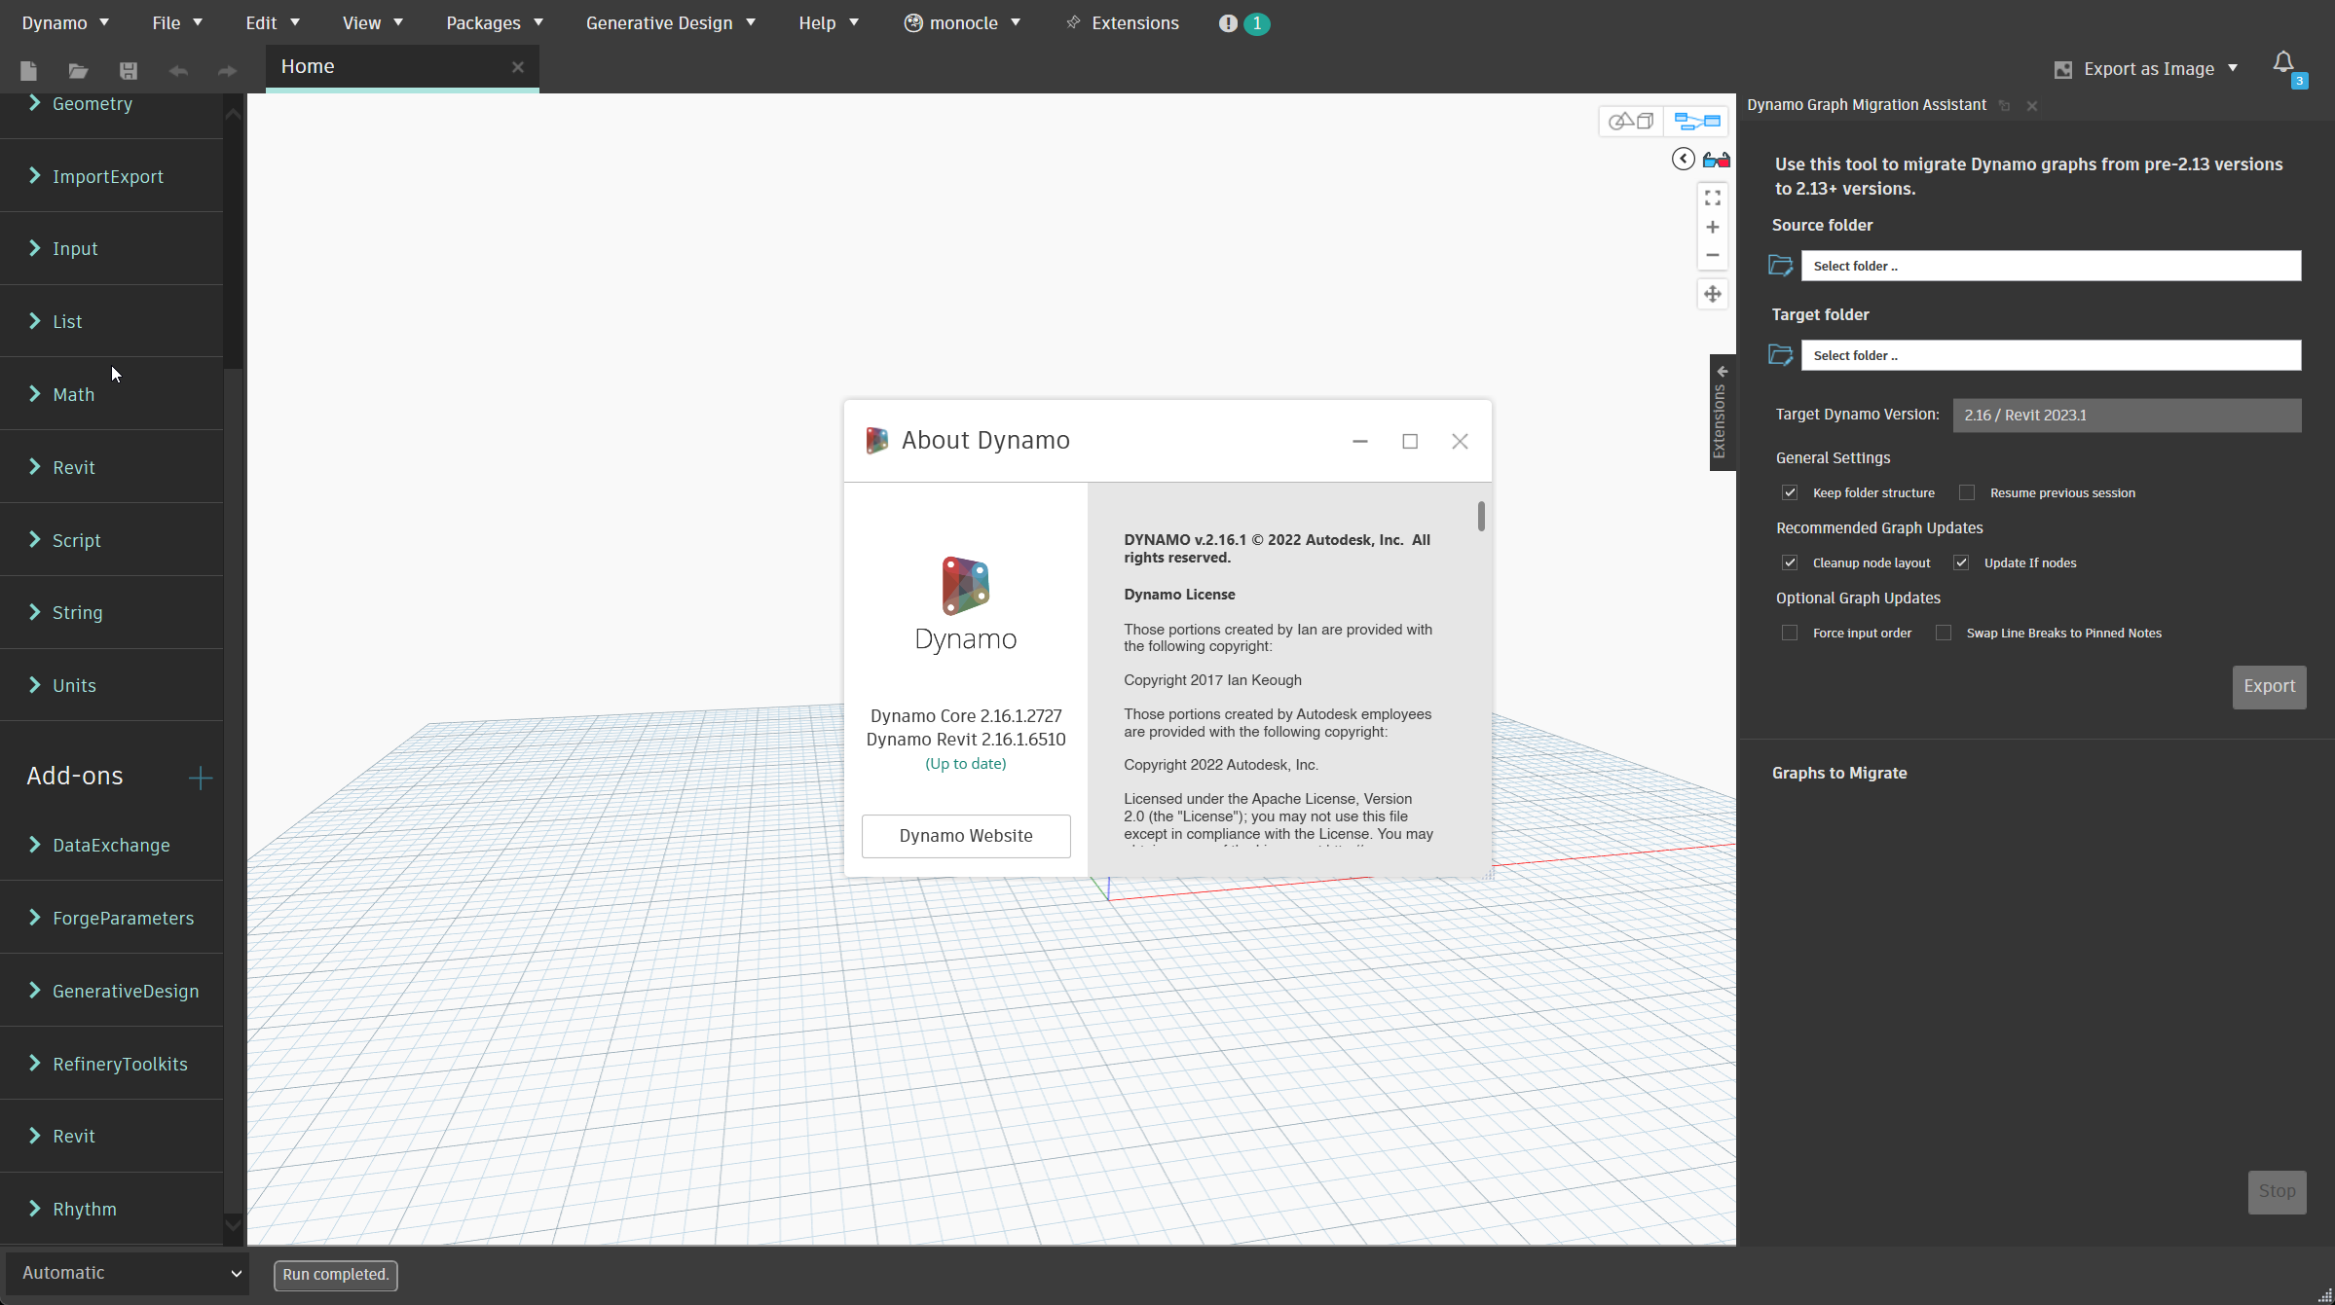The height and width of the screenshot is (1305, 2335).
Task: Select the source folder browse icon
Action: pos(1780,266)
